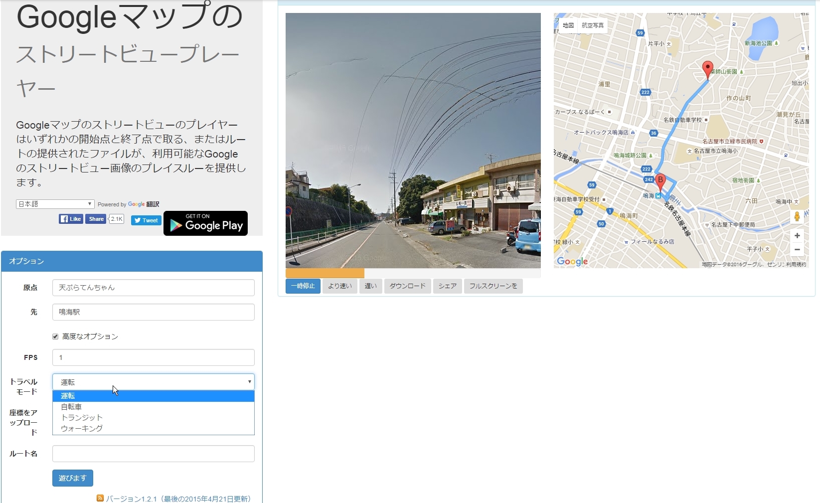Click the Street View pegman icon on map
The height and width of the screenshot is (503, 820).
[797, 216]
